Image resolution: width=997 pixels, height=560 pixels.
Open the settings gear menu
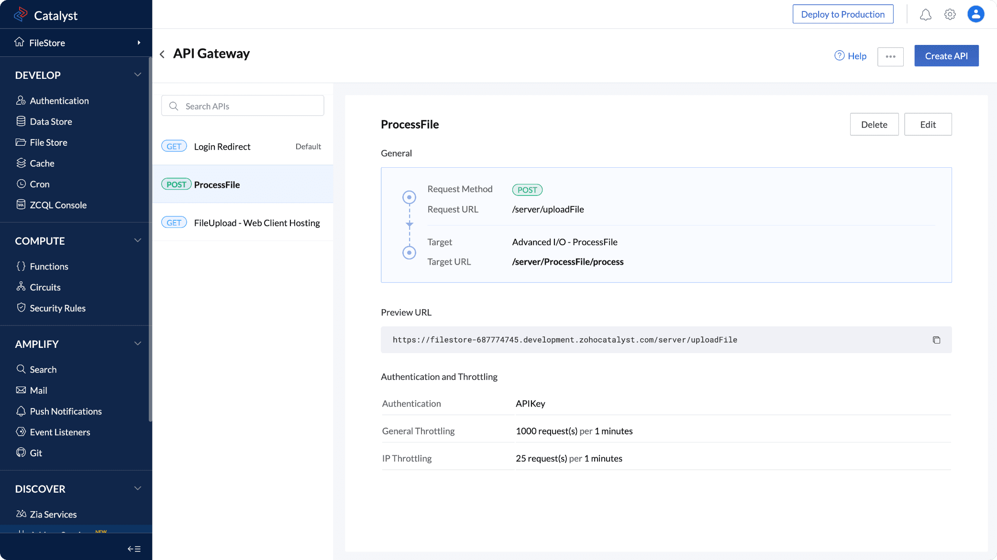(x=950, y=14)
